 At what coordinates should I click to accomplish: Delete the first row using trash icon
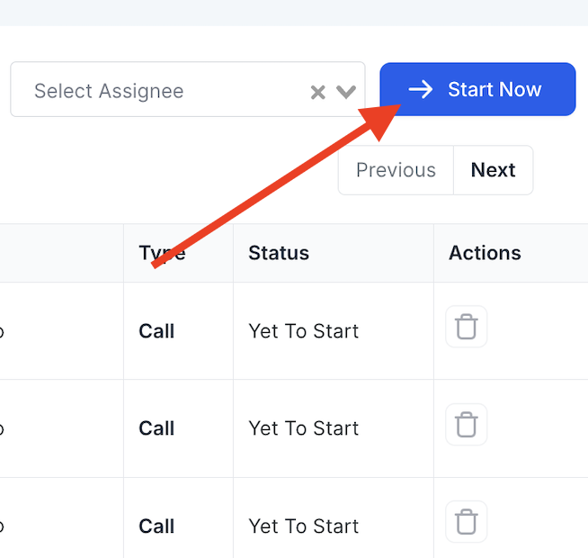pos(467,327)
